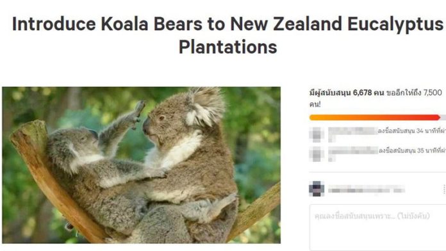Screen dimensions: 446x251
Task: Click the orange signature progress bar
Action: pos(375,117)
